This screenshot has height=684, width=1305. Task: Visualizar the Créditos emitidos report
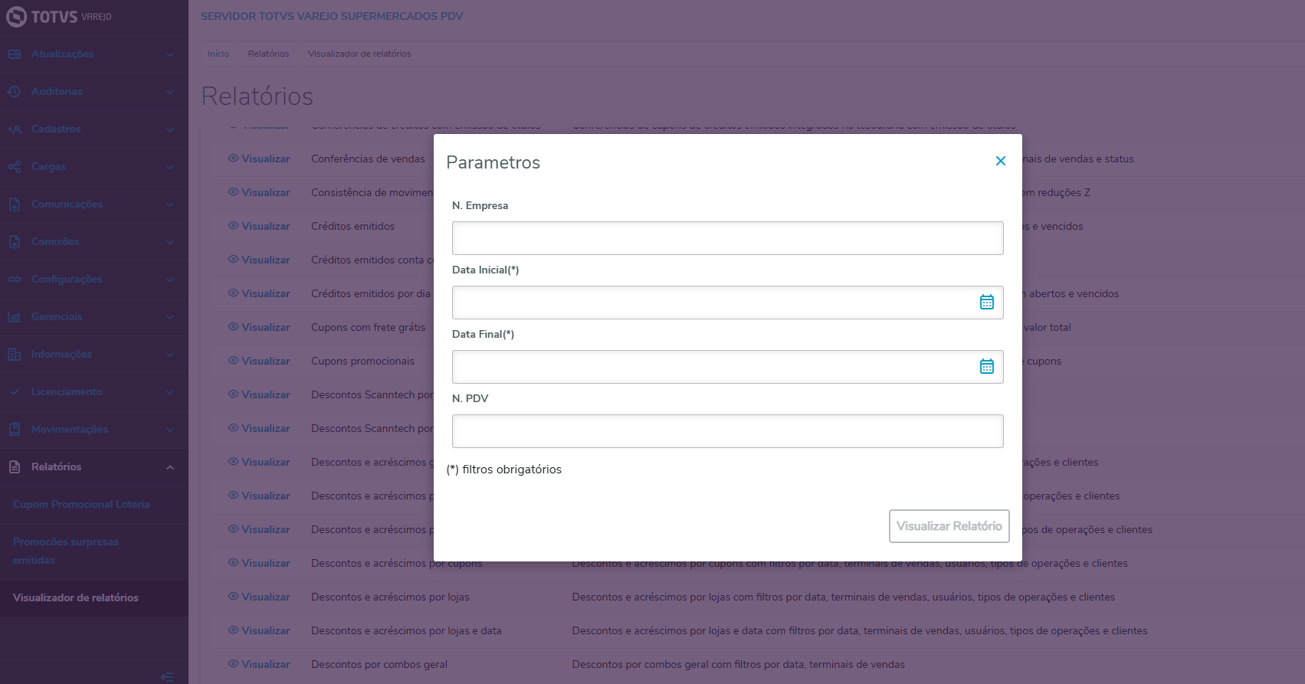tap(259, 227)
